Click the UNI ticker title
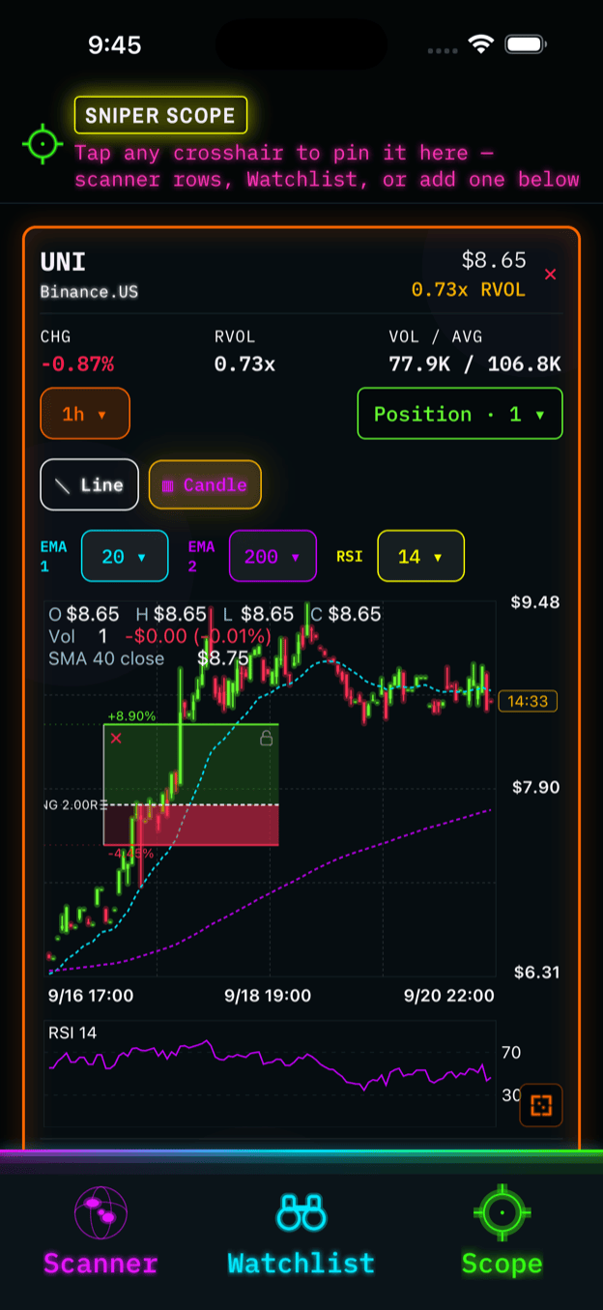 [x=63, y=262]
